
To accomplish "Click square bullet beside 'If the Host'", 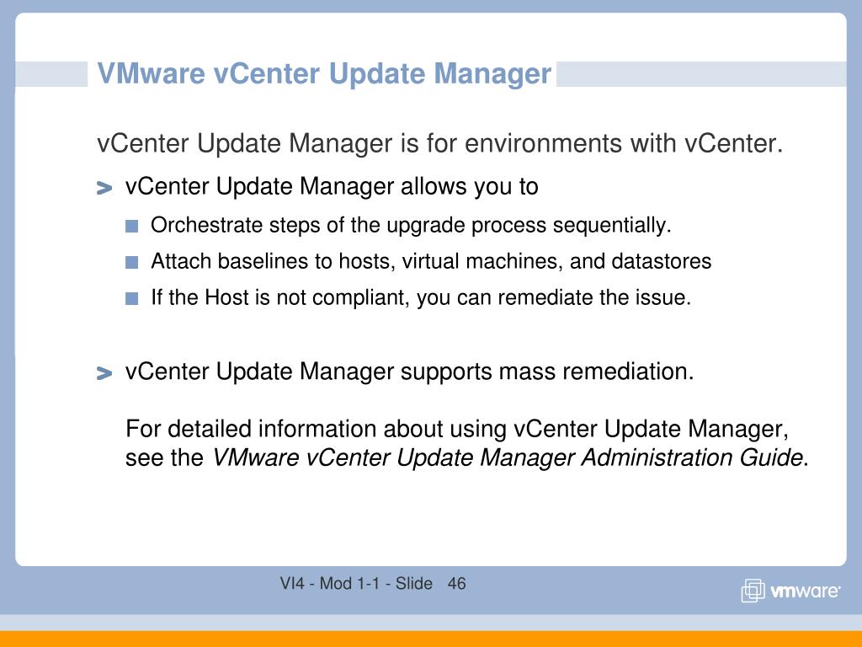I will click(x=132, y=298).
